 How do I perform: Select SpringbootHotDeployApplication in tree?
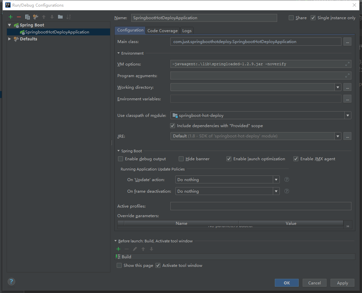click(x=58, y=32)
